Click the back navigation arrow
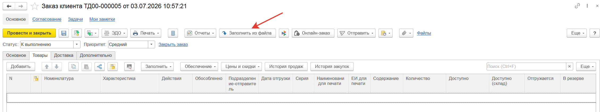Image resolution: width=600 pixels, height=112 pixels. click(9, 6)
